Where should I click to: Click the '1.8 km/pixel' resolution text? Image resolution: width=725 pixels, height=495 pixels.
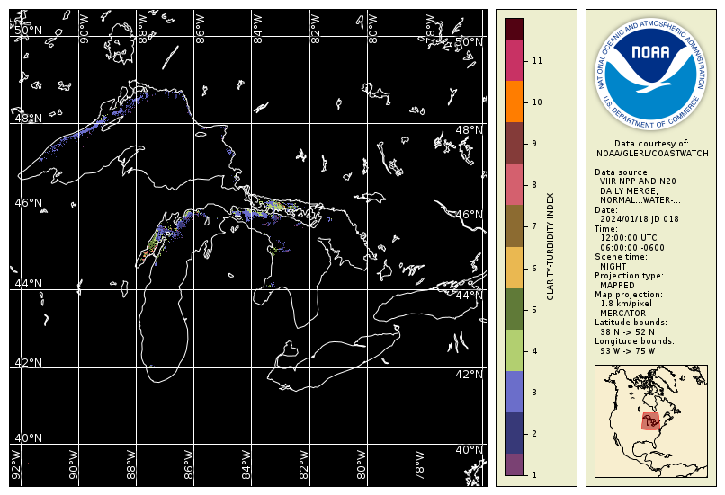point(626,304)
